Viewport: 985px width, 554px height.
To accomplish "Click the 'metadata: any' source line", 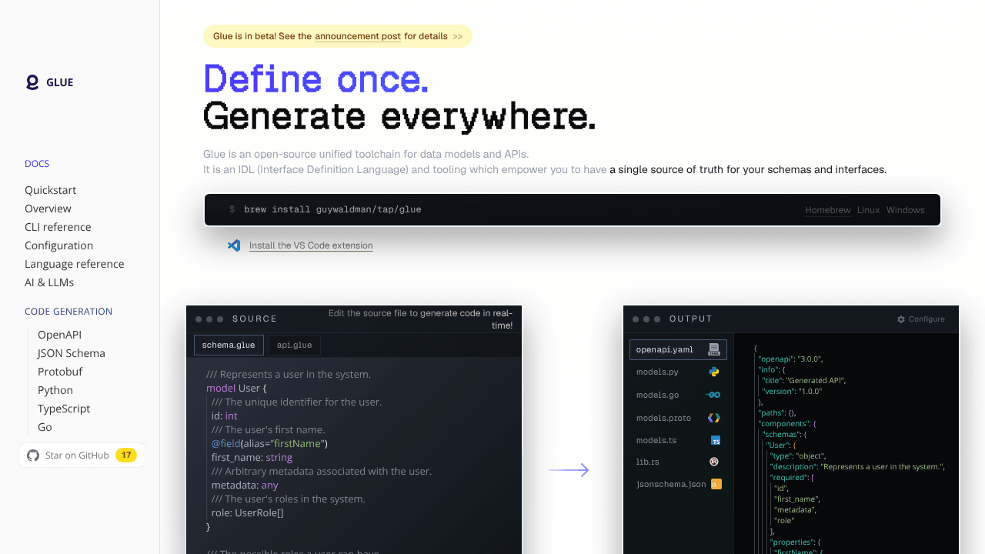I will tap(245, 486).
